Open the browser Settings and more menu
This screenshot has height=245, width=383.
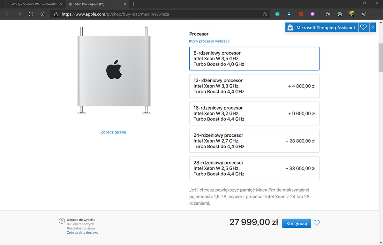[x=375, y=14]
